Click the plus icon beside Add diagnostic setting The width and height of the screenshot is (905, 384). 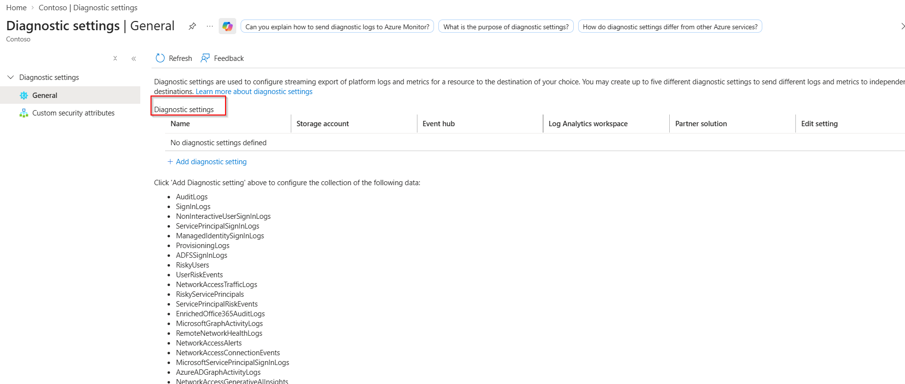click(170, 162)
